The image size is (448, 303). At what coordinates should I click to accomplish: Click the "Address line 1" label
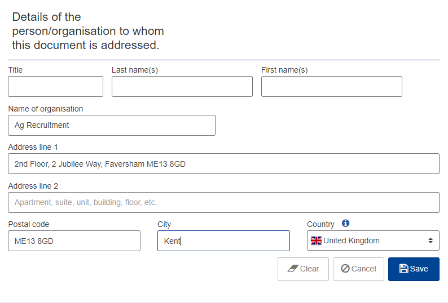(x=33, y=147)
